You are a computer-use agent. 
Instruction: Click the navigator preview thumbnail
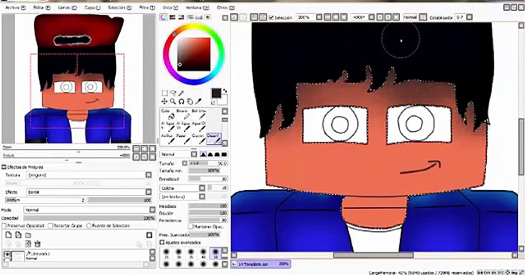(x=79, y=78)
